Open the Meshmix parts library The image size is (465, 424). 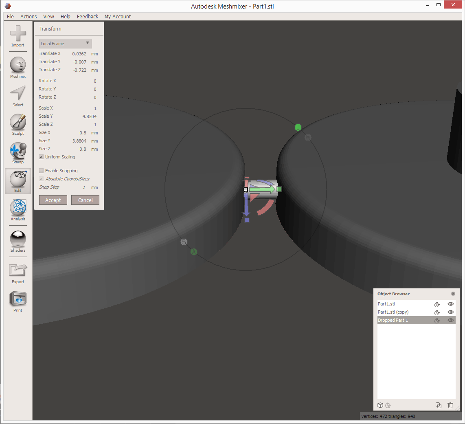point(18,67)
